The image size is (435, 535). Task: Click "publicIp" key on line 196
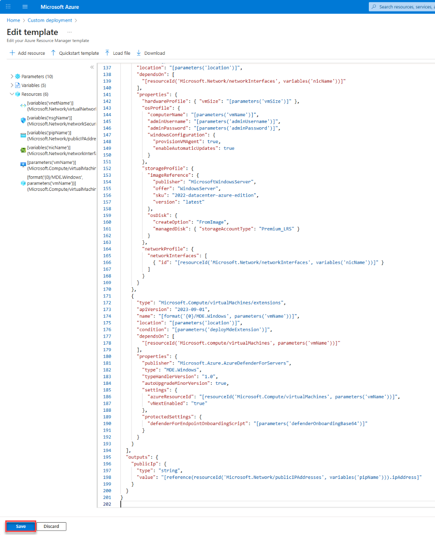tap(146, 464)
